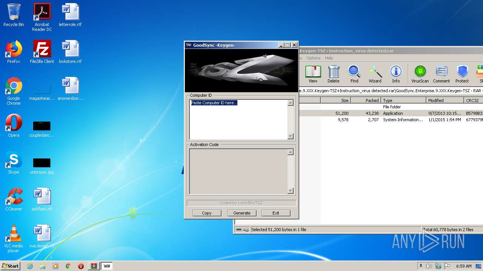This screenshot has height=271, width=483.
Task: Click the taskbar clock showing 6:59 AM
Action: click(x=464, y=266)
